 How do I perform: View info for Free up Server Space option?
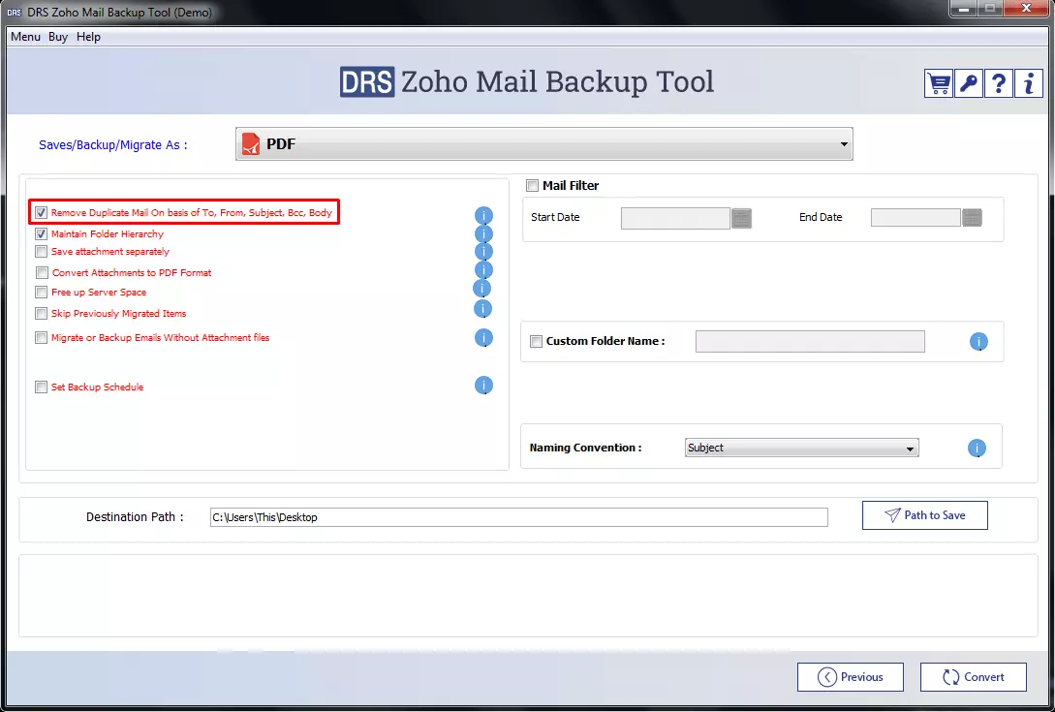tap(482, 289)
